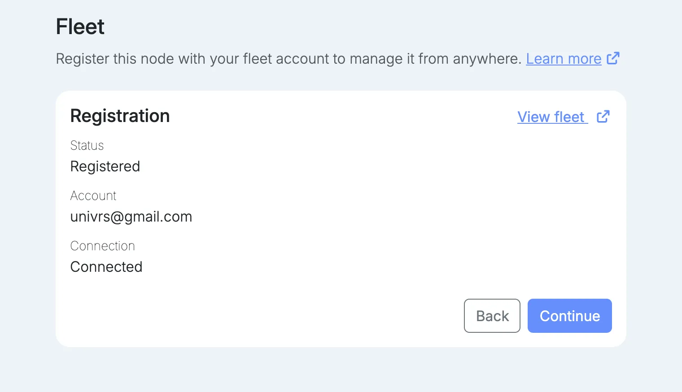Select the Registered status value
682x392 pixels.
pyautogui.click(x=105, y=166)
